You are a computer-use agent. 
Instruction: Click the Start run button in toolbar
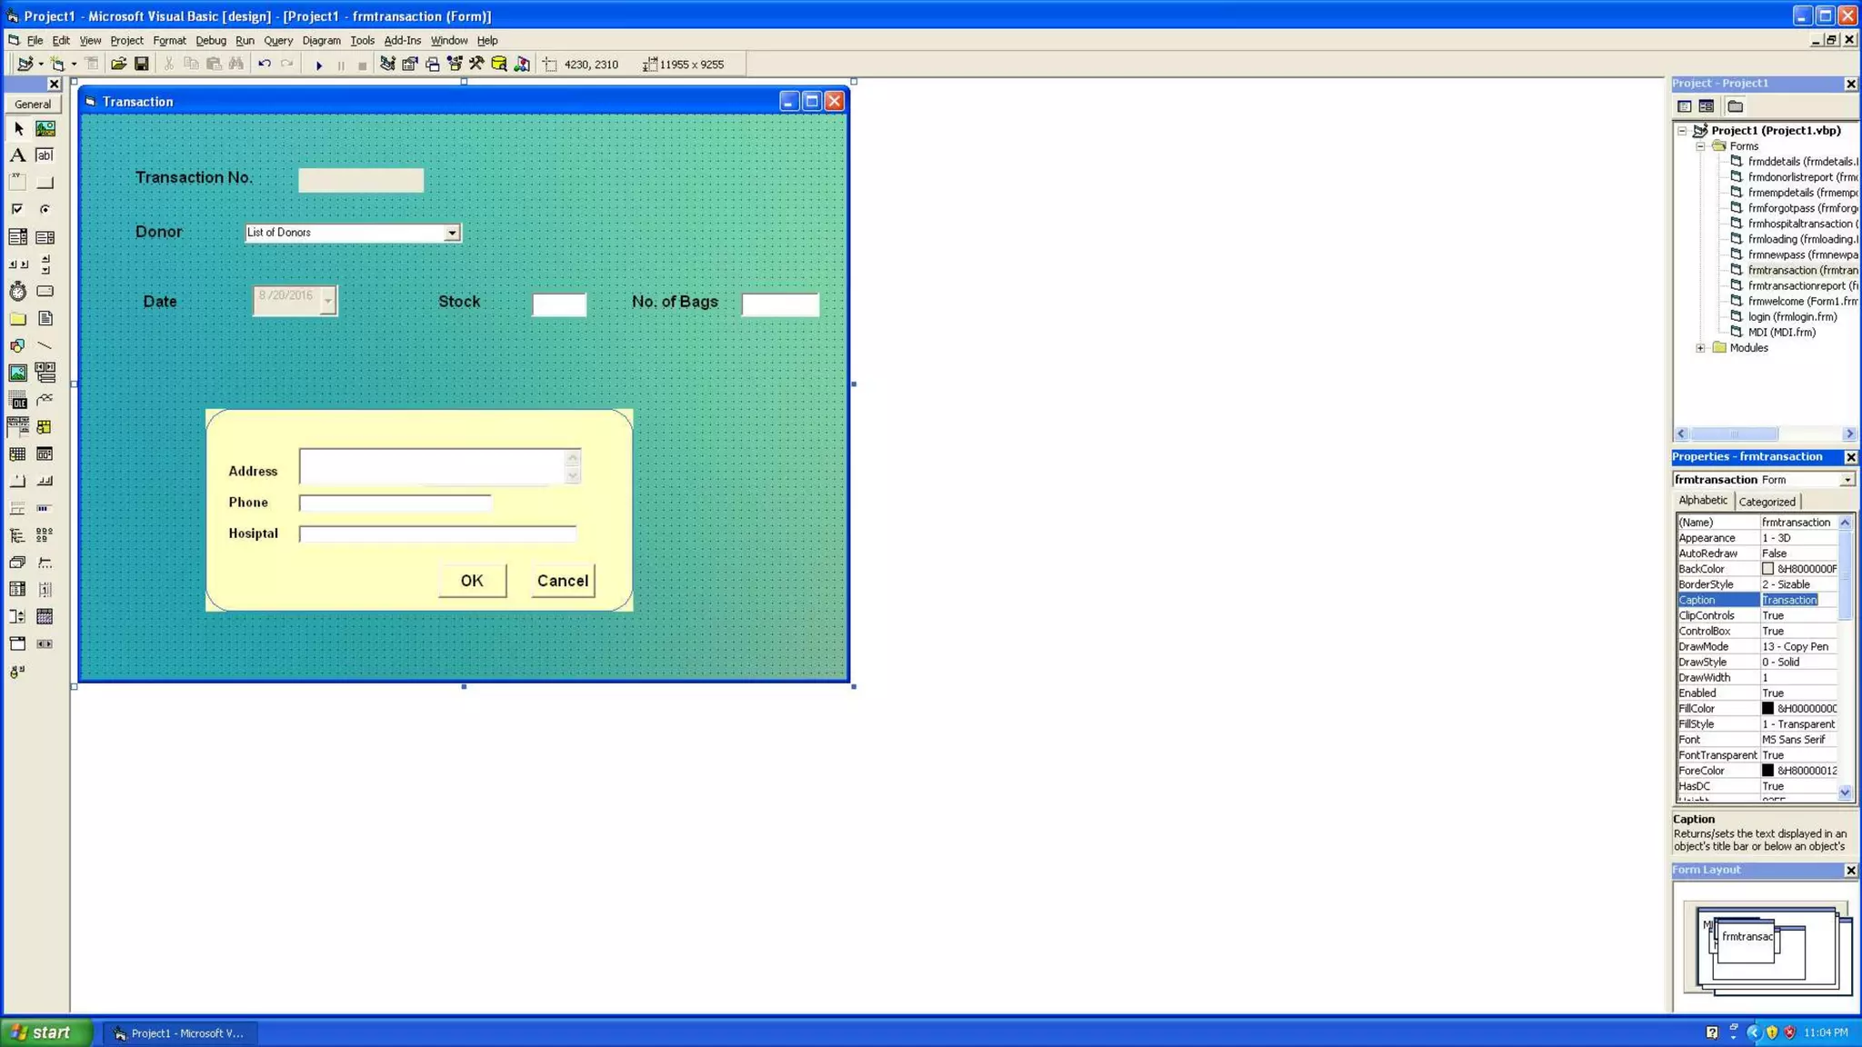coord(319,65)
